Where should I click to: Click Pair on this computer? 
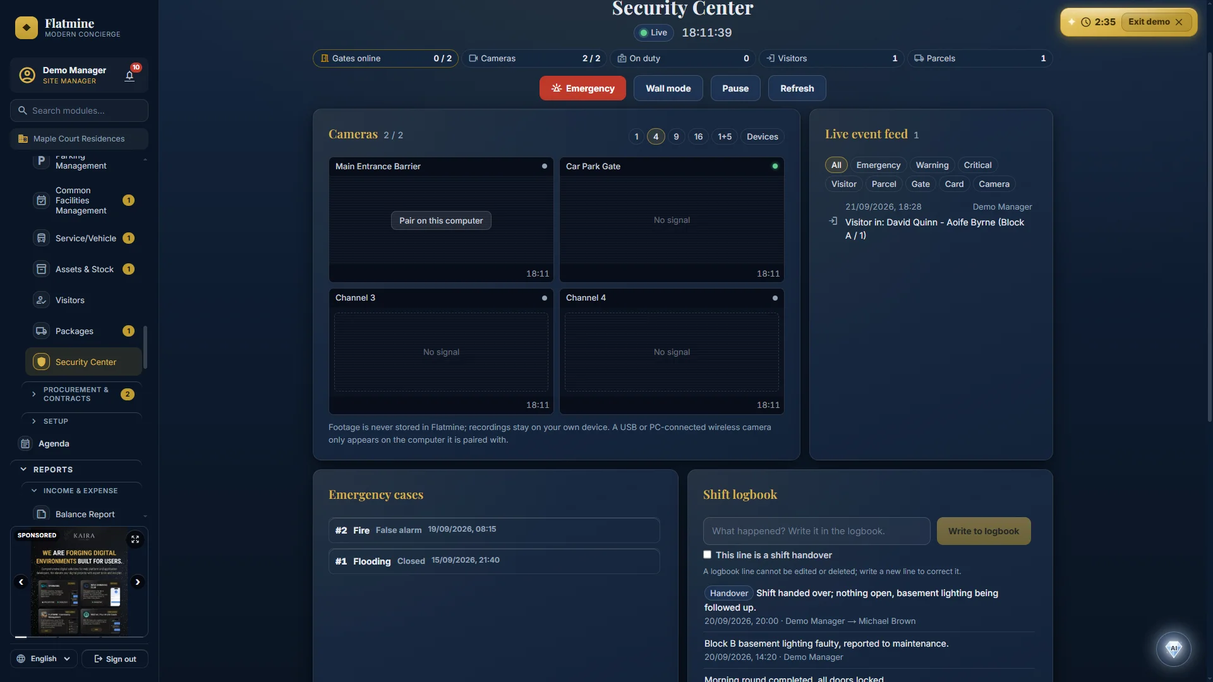pos(441,220)
